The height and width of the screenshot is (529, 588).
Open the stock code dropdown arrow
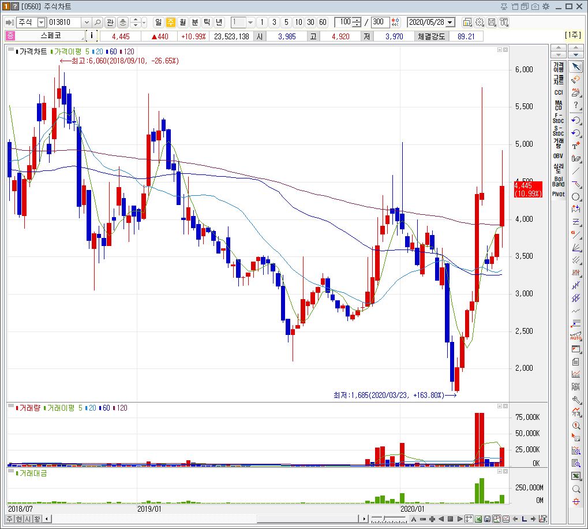coord(87,22)
